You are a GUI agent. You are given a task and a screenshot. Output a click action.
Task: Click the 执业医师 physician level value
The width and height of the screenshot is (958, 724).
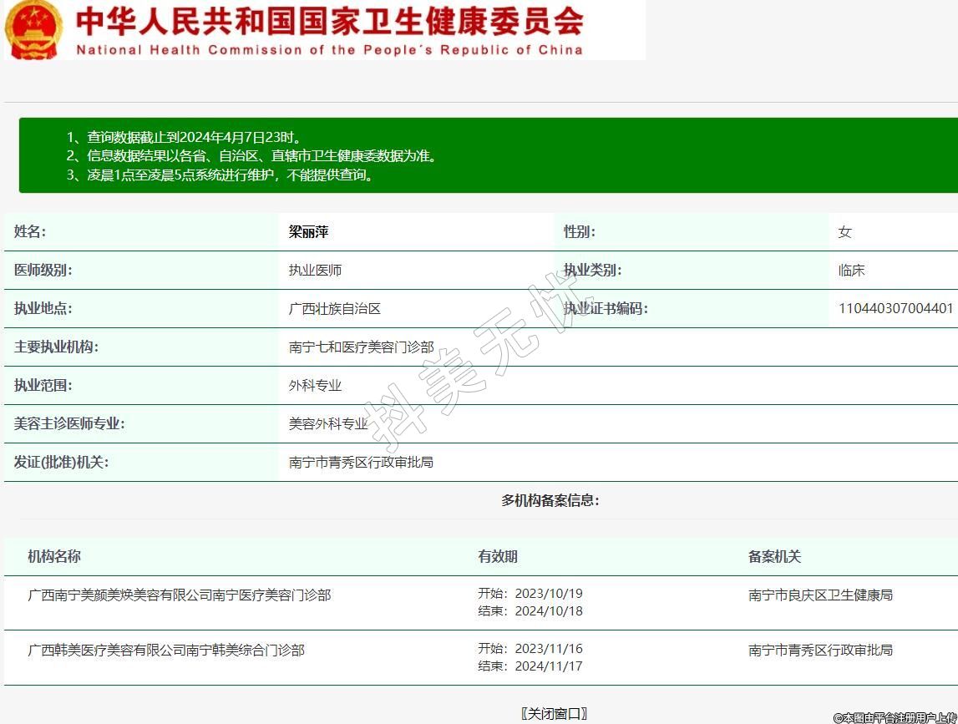coord(315,271)
